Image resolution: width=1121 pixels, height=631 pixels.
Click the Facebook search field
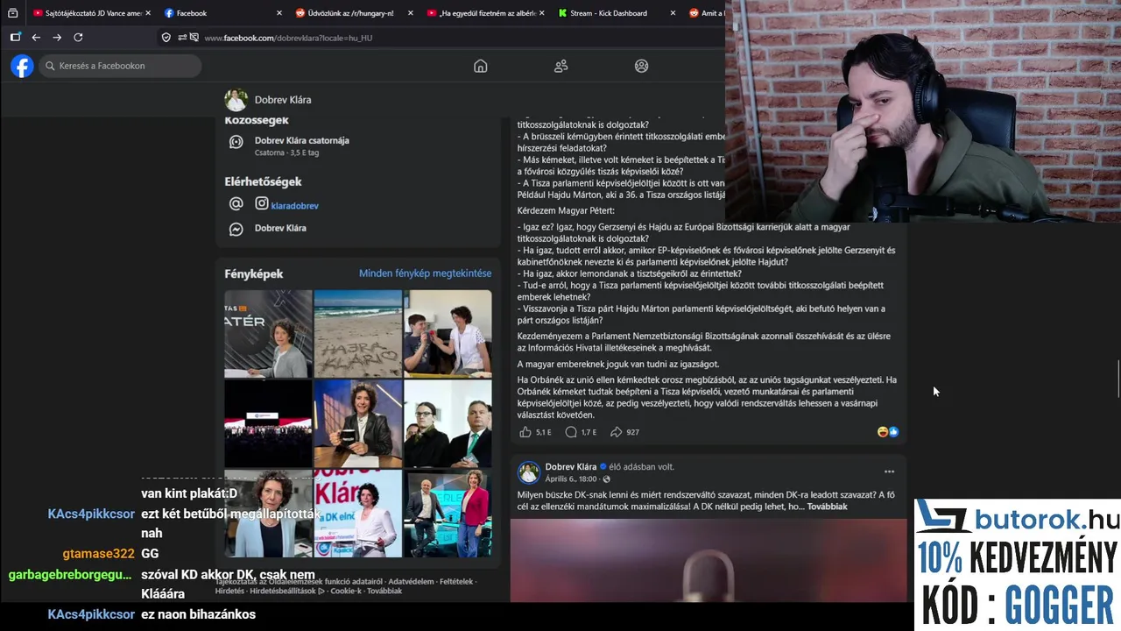[121, 66]
